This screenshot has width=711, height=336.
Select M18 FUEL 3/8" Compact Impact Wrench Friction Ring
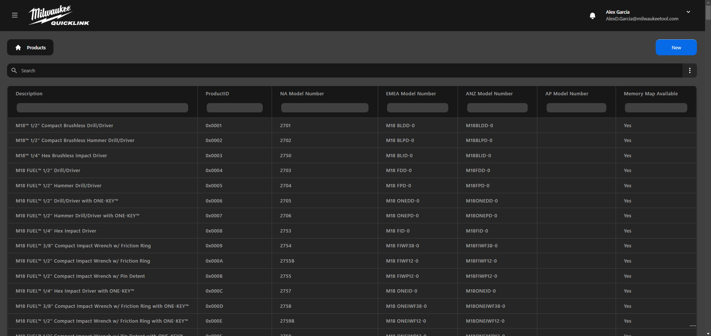click(83, 246)
